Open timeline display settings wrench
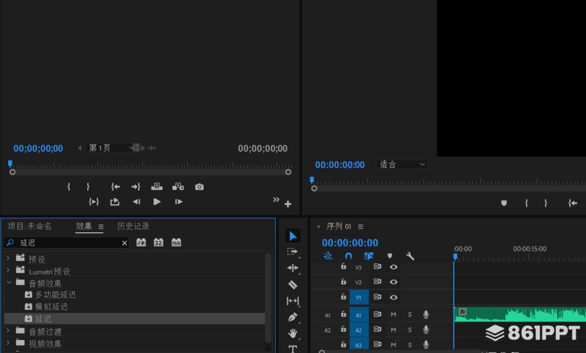Viewport: 586px width, 353px height. (x=410, y=256)
